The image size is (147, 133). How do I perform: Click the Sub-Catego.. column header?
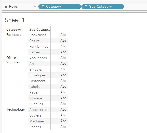point(40,30)
